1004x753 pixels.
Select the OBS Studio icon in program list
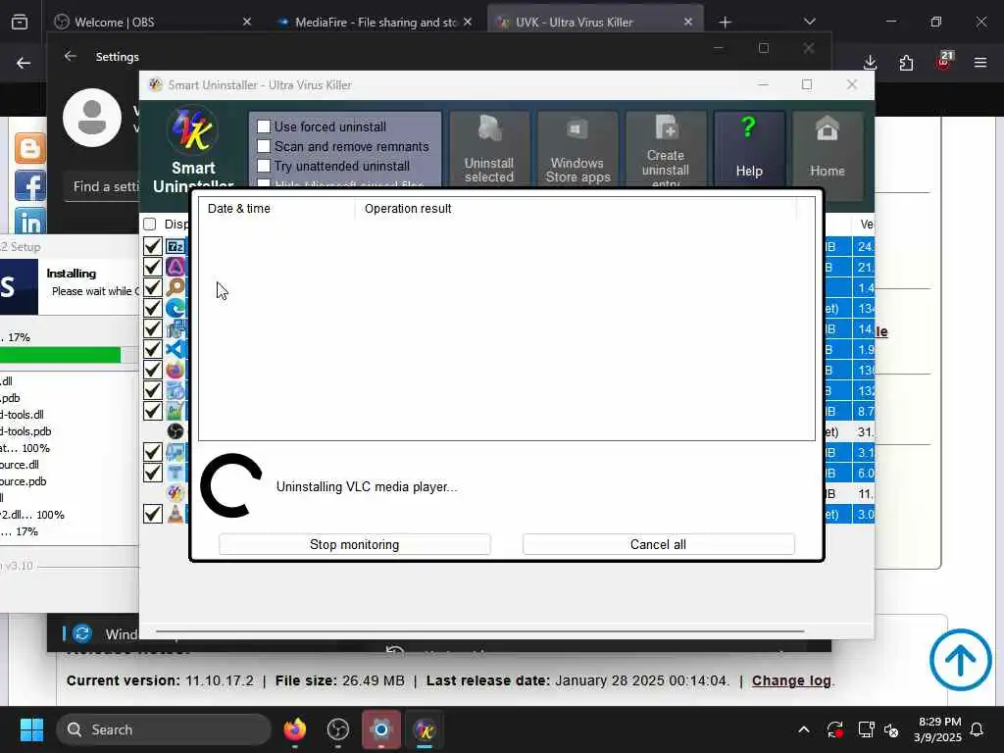tap(176, 431)
